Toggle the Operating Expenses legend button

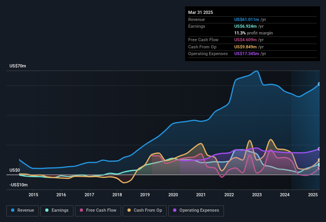point(196,211)
